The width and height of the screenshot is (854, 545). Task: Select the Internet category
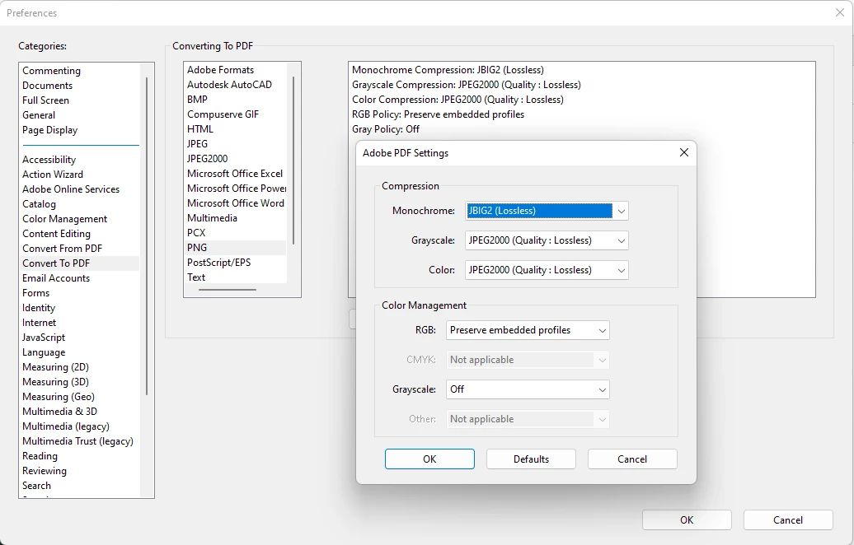pos(40,323)
